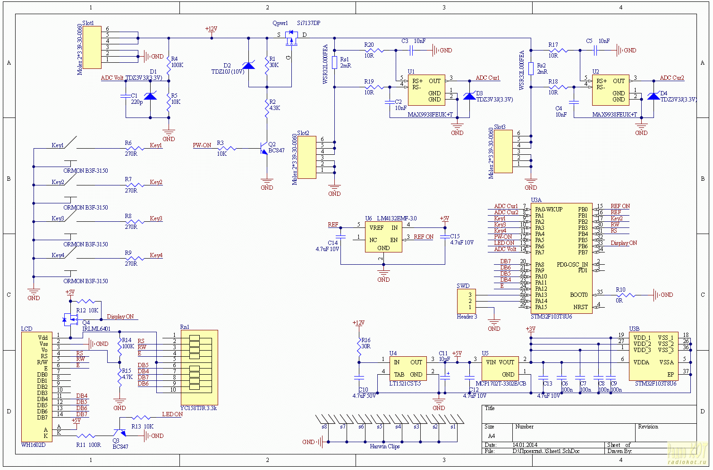Screen dimensions: 713x470
Task: Select the Slot2 Molex connector body
Action: [x=307, y=157]
